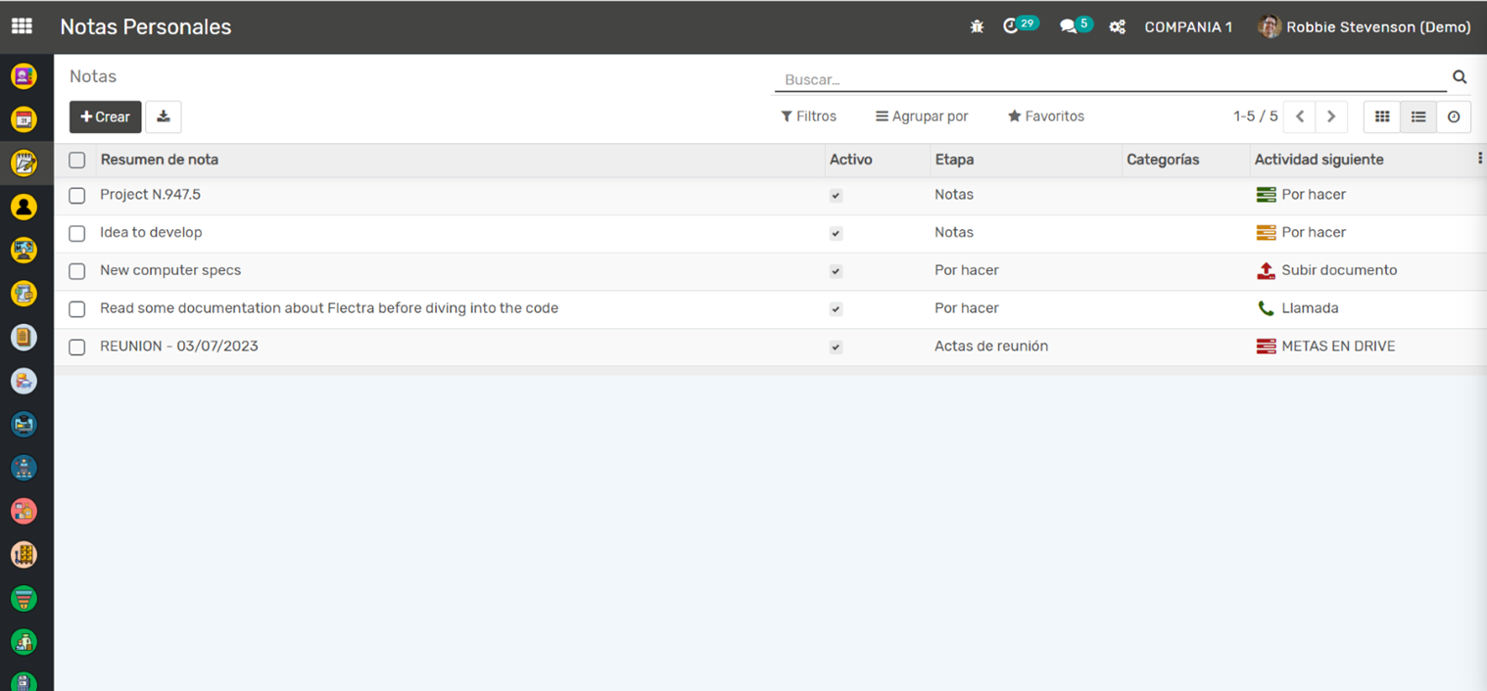Click the phone icon for Llamada activity
Image resolution: width=1487 pixels, height=691 pixels.
(1266, 308)
